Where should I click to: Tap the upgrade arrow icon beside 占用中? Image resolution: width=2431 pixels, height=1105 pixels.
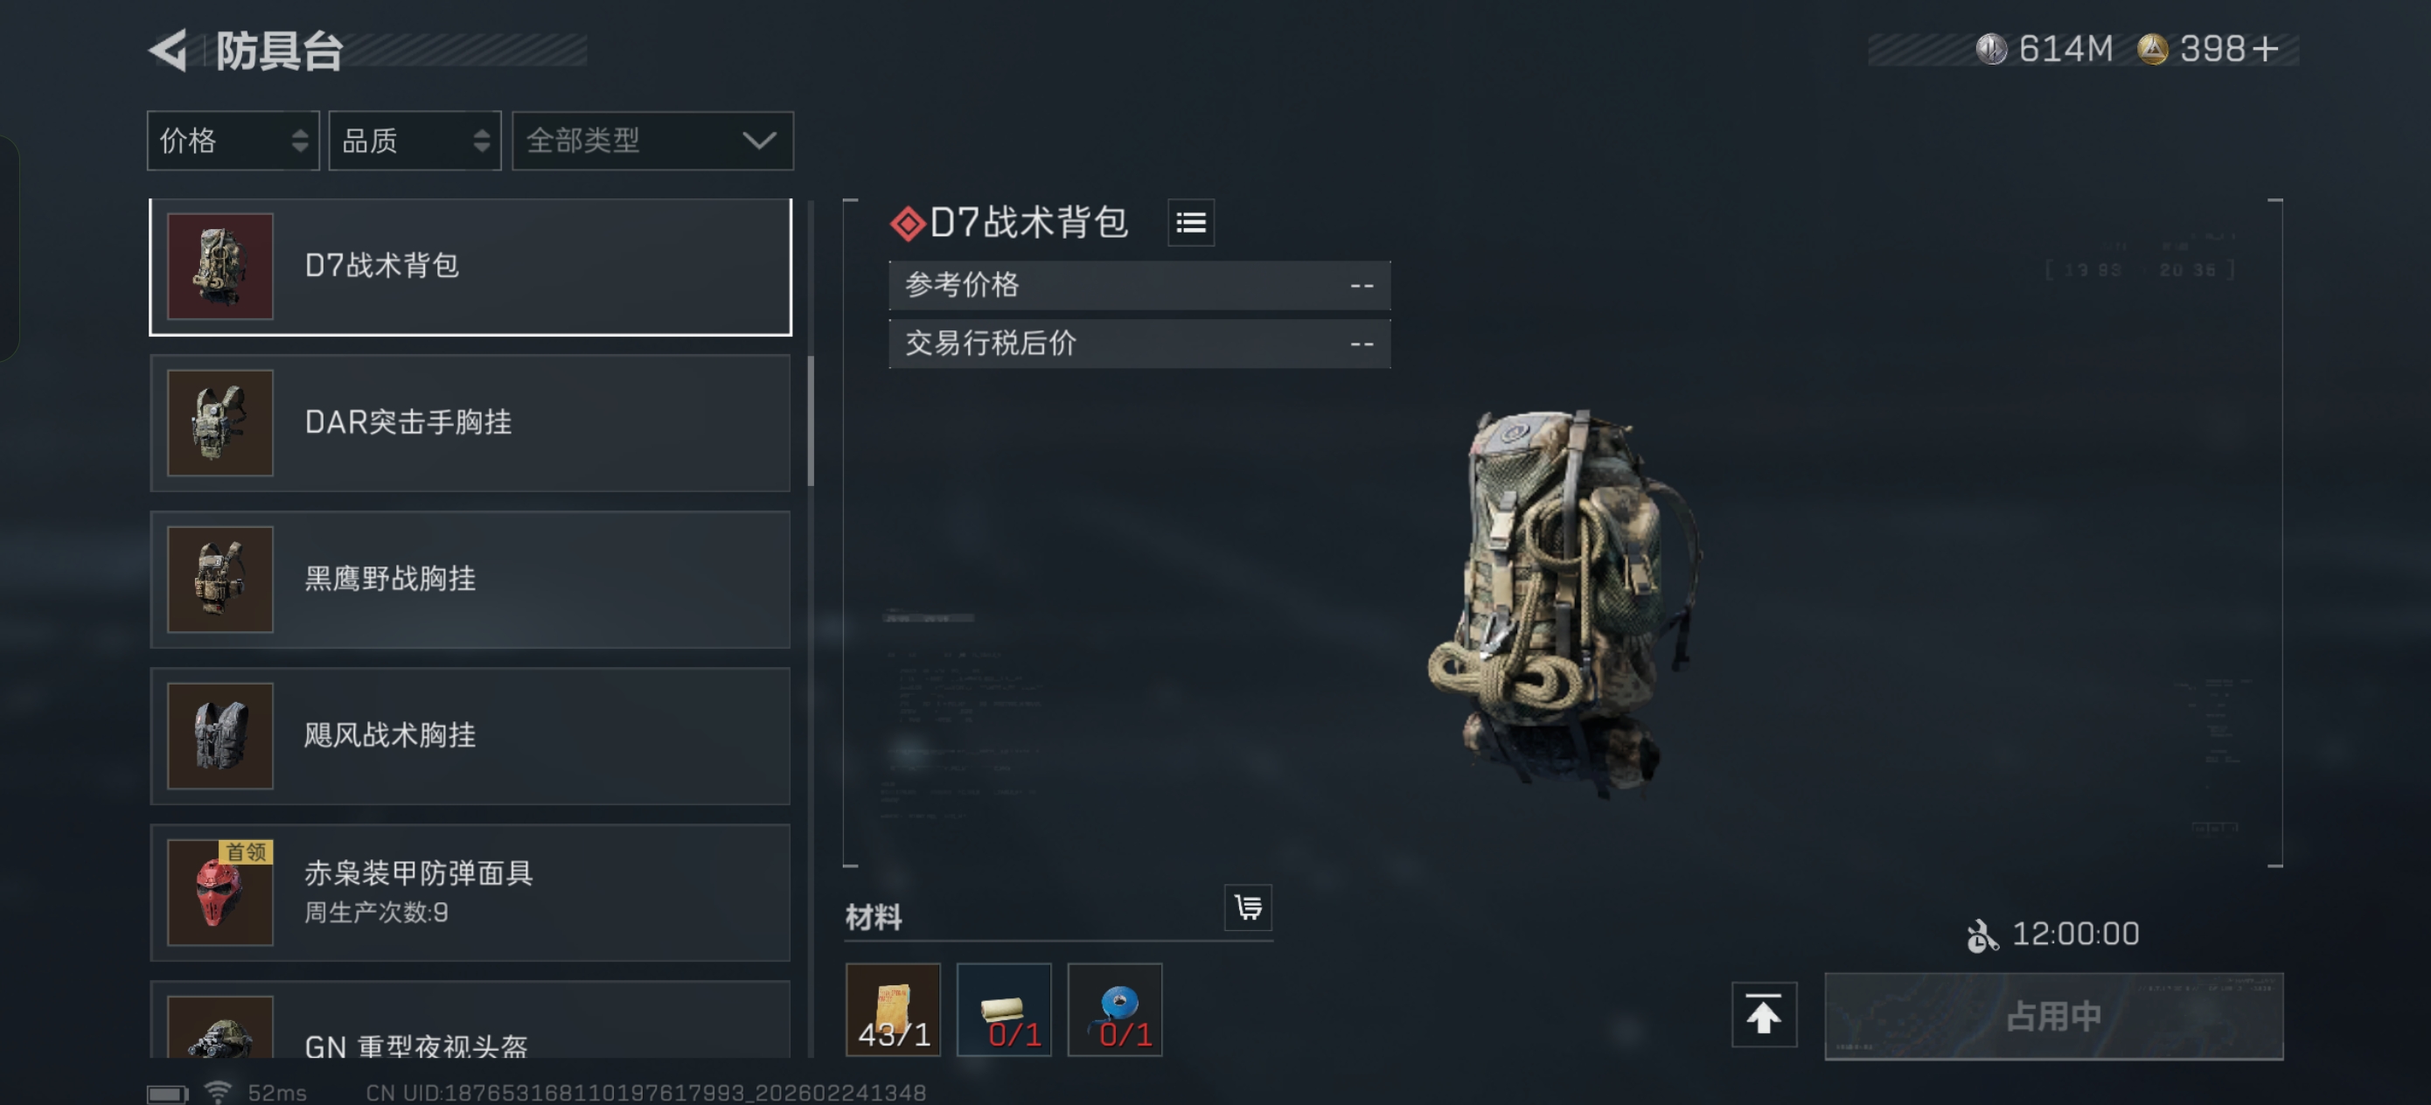point(1763,1015)
